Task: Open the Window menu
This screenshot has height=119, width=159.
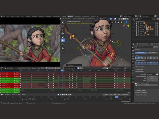Action: click(x=17, y=16)
